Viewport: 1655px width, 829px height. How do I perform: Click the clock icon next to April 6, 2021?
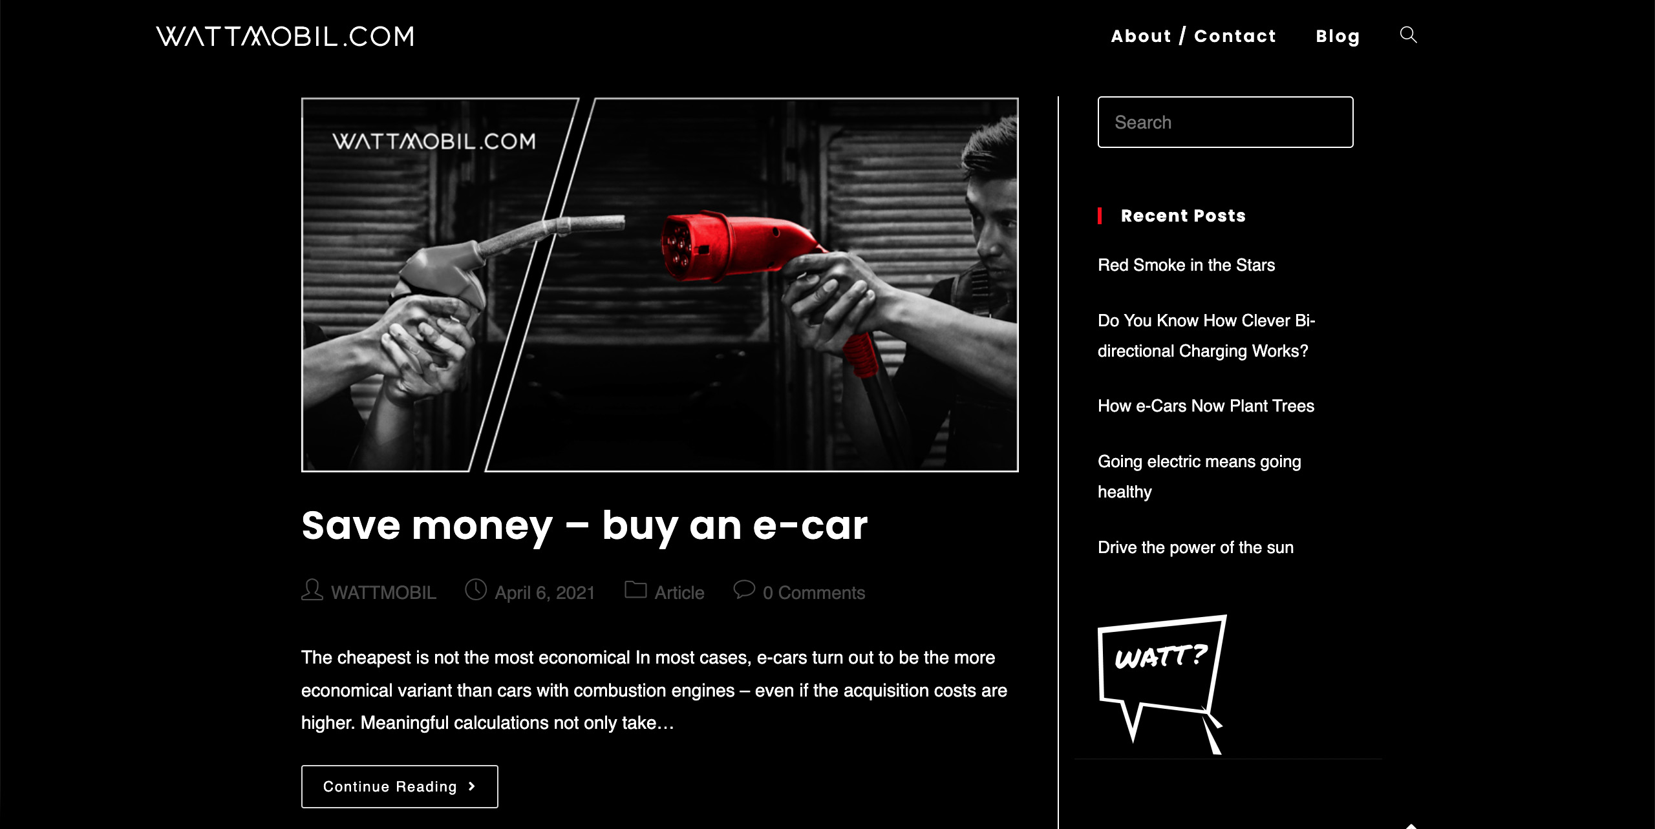pos(476,590)
